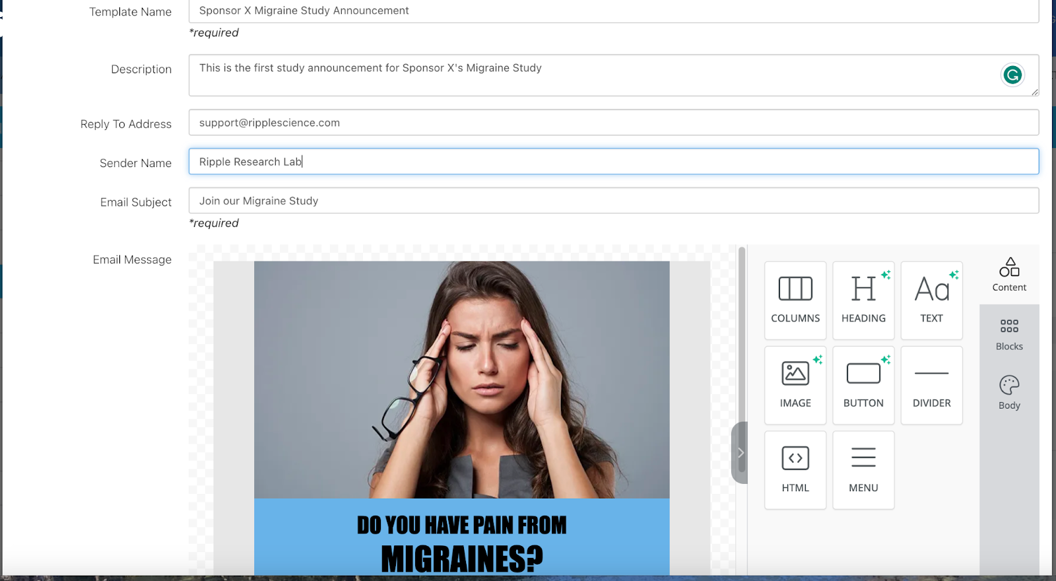Collapse the editor side panel arrow
This screenshot has width=1056, height=581.
(x=740, y=453)
